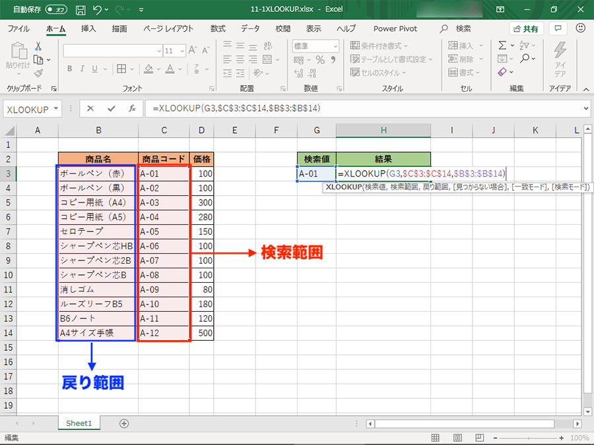Collapse the ribbon with the chevron
Image resolution: width=594 pixels, height=445 pixels.
click(x=586, y=89)
